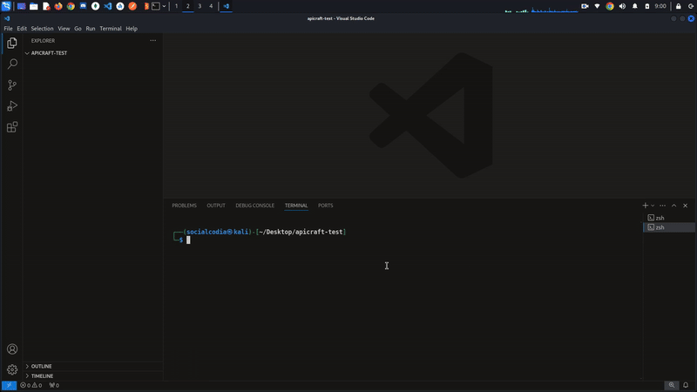The height and width of the screenshot is (392, 697).
Task: Select the first zsh terminal instance
Action: coord(669,218)
